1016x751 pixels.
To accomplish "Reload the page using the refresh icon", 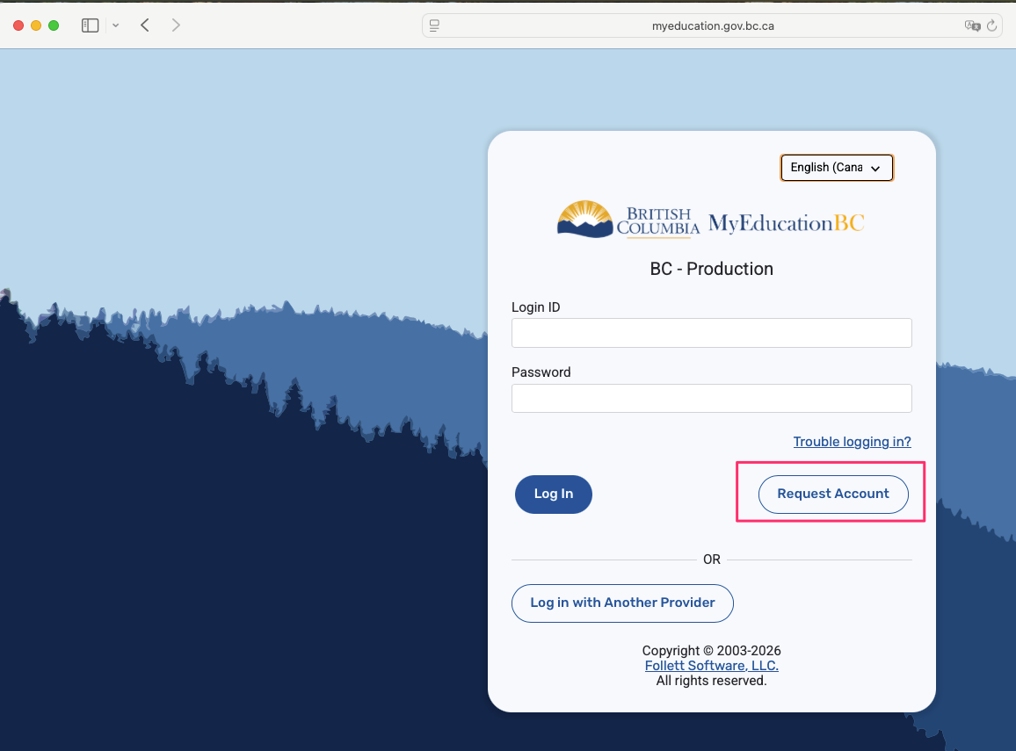I will coord(992,25).
